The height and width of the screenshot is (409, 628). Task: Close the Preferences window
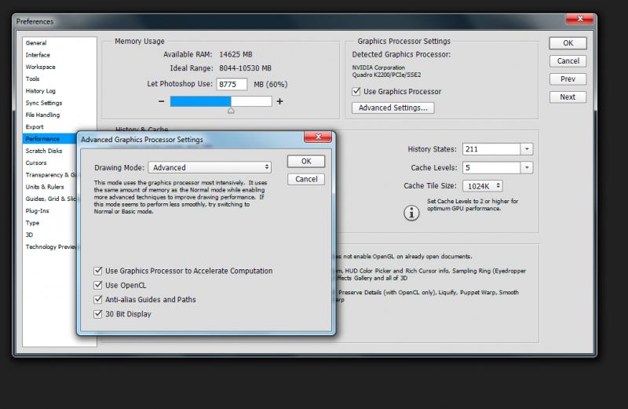tap(579, 19)
